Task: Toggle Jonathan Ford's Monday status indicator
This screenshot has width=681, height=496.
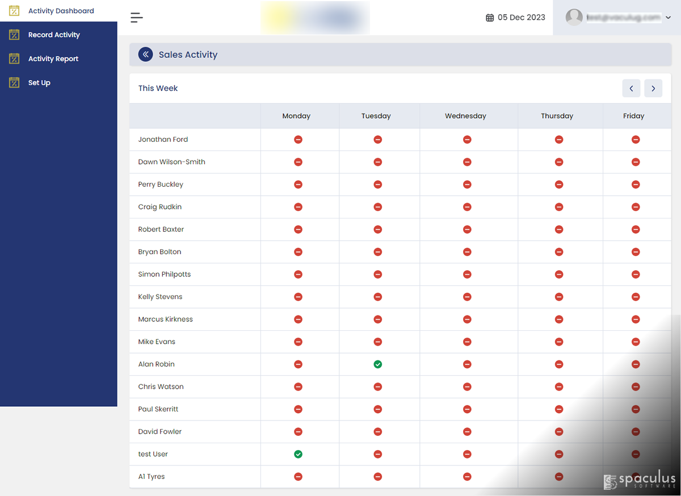Action: tap(298, 140)
